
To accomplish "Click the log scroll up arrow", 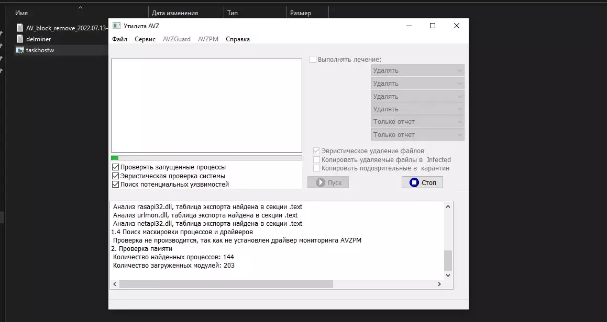I will click(x=448, y=206).
